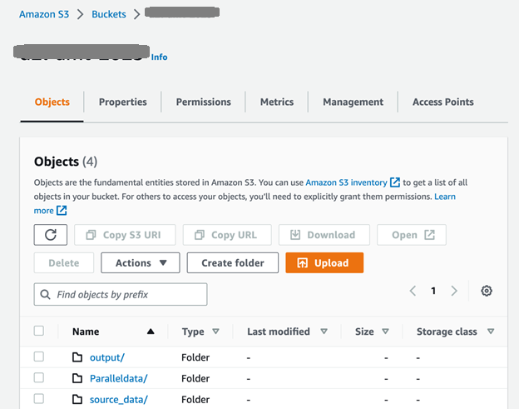
Task: Sort by Last modified column arrow
Action: 324,331
